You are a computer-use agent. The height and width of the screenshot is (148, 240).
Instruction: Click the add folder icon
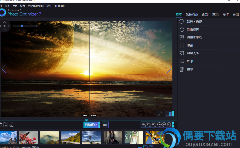[x=6, y=125]
